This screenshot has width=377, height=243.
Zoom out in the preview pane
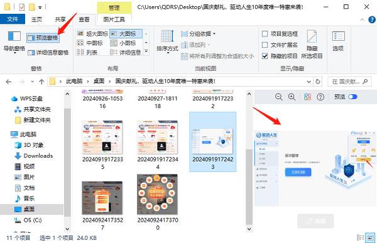pyautogui.click(x=278, y=97)
